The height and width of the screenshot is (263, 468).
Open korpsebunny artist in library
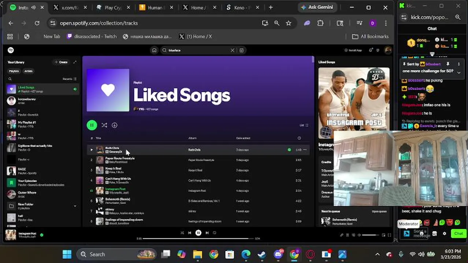42,101
